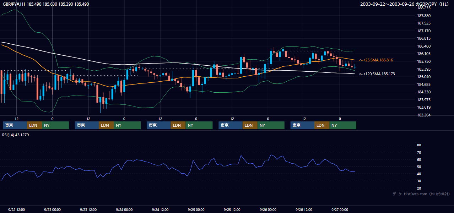The image size is (454, 213).
Task: Select the 9/23 12:00 time label
Action: 88,210
